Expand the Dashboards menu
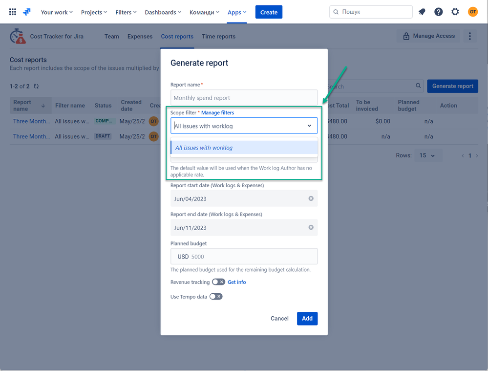Screen dimensions: 488x371 click(163, 12)
